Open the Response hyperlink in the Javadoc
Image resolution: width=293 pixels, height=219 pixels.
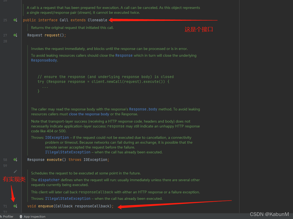(x=124, y=55)
